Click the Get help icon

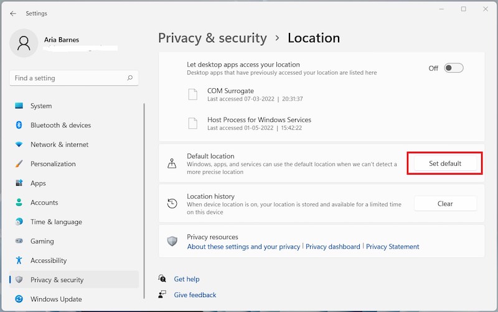162,278
